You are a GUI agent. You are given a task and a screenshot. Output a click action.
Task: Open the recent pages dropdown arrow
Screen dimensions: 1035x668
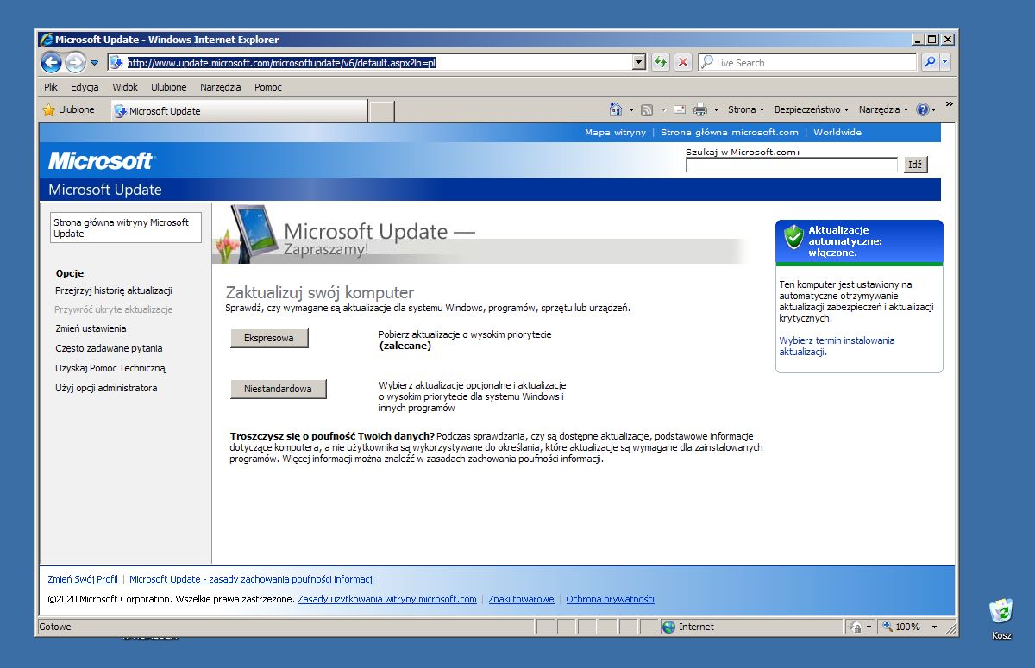94,63
